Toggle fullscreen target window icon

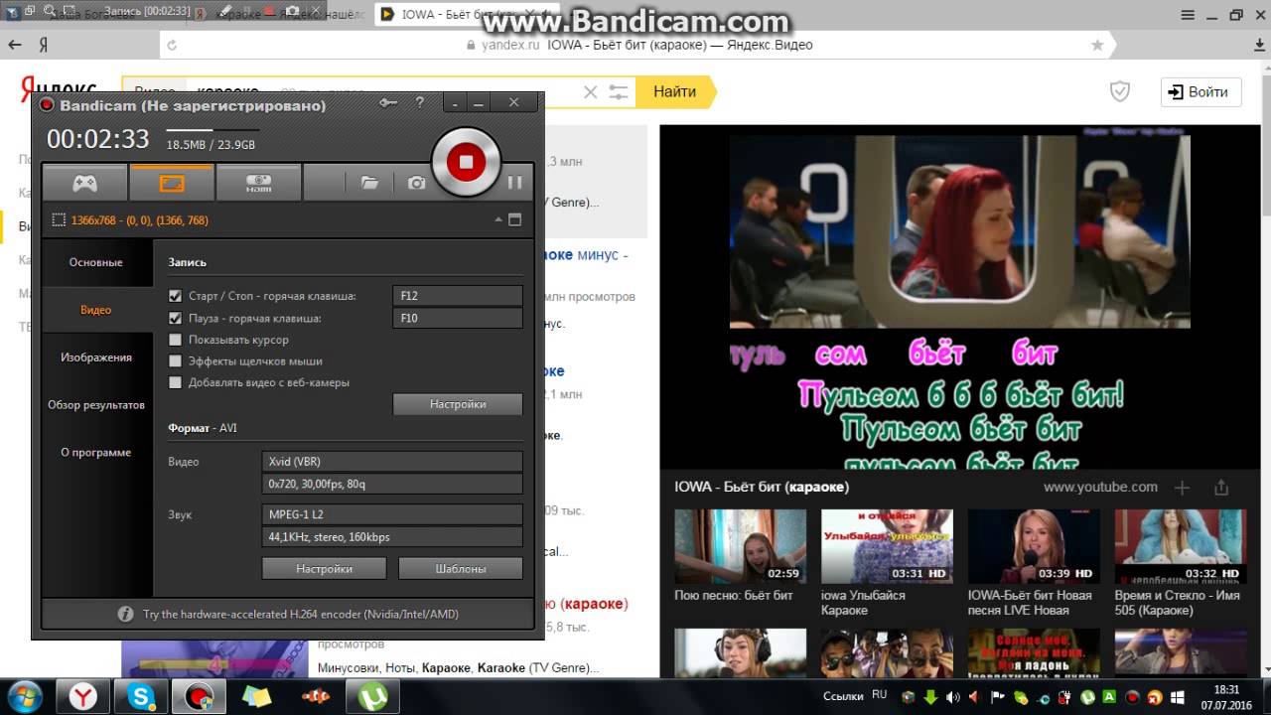(514, 219)
